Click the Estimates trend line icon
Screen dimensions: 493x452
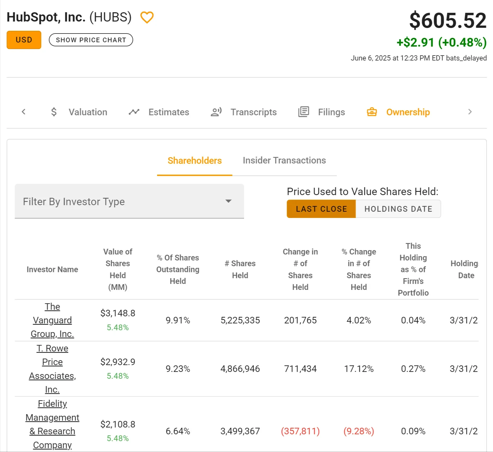pos(134,112)
